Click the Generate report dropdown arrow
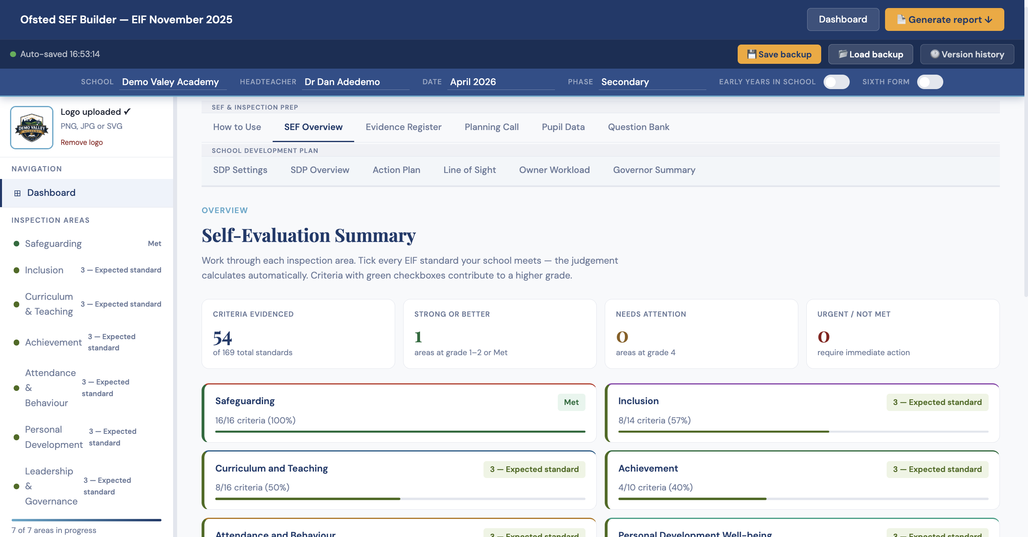1028x537 pixels. point(989,20)
